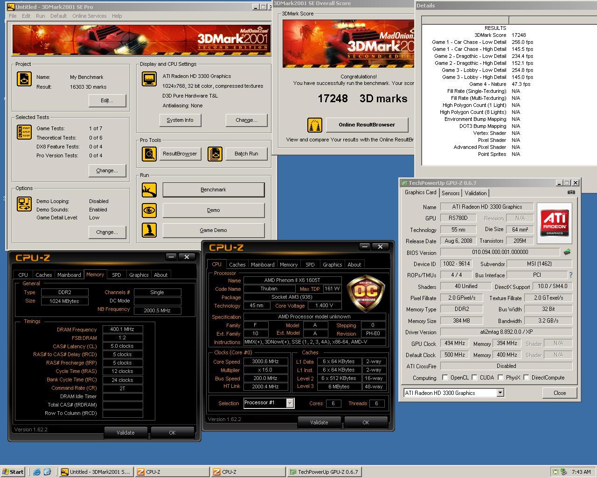Open the Default menu in 3DMark
This screenshot has height=478, width=597.
58,16
